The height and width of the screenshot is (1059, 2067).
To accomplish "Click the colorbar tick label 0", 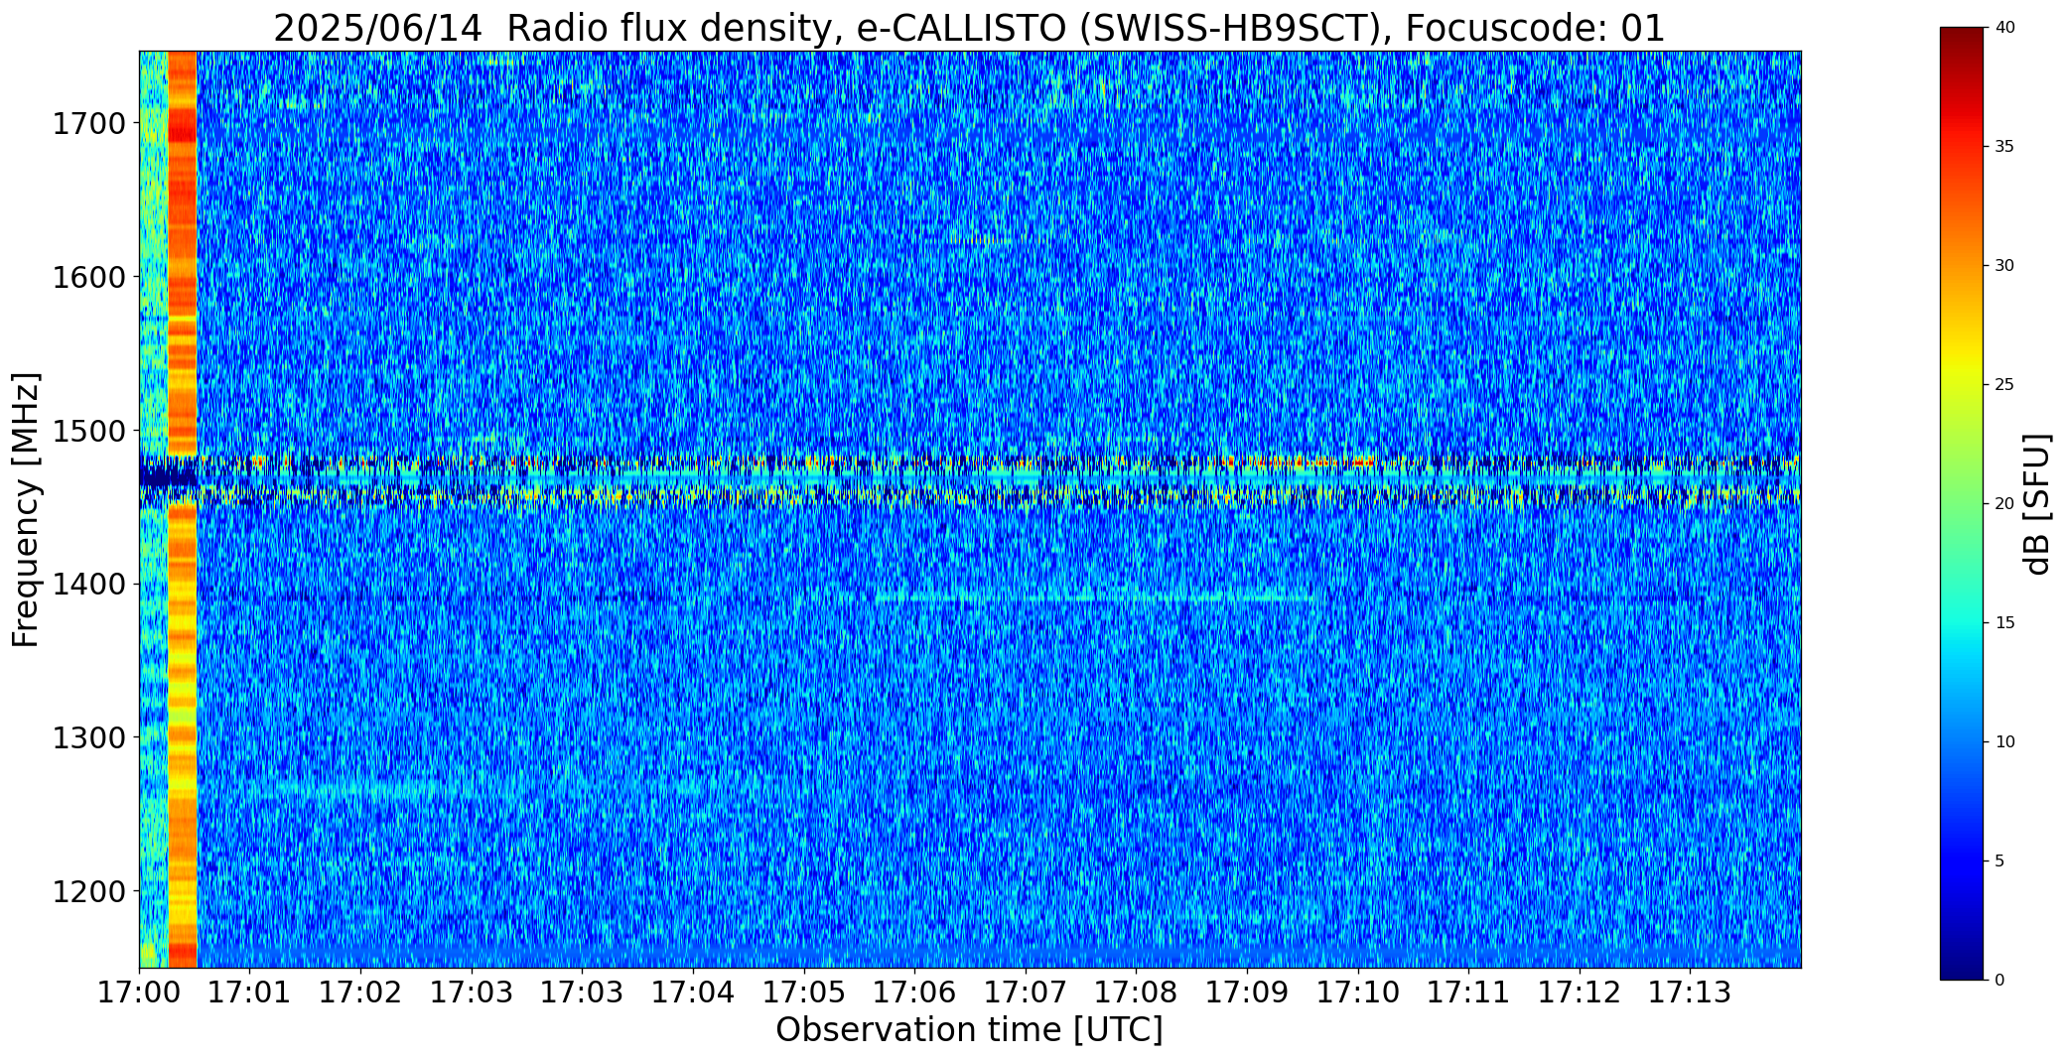I will 1999,981.
